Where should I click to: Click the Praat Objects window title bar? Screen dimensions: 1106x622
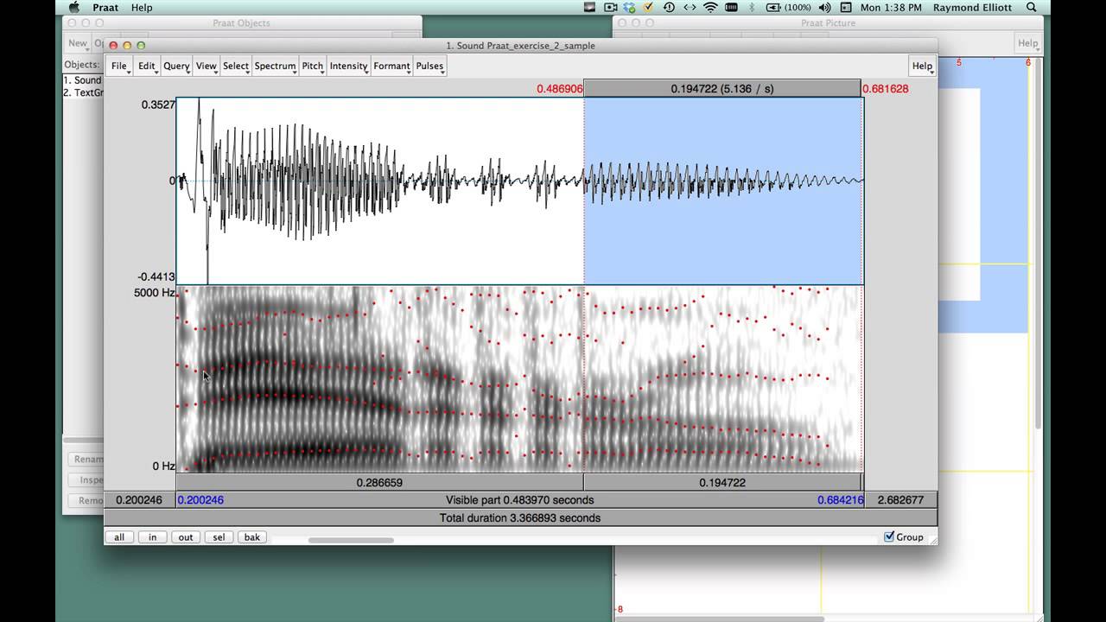241,23
